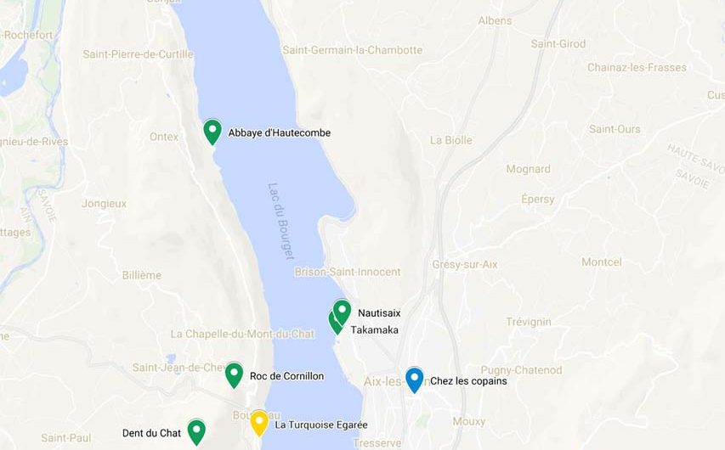The height and width of the screenshot is (450, 725).
Task: Click the Lac du Bourget lake label
Action: (x=281, y=222)
